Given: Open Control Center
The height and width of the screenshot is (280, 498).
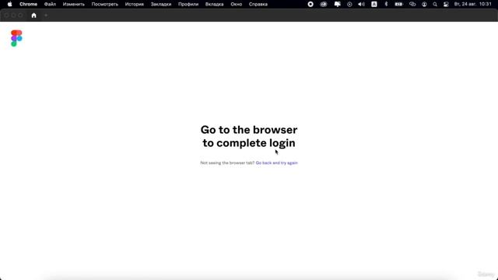Looking at the screenshot, I should [446, 4].
